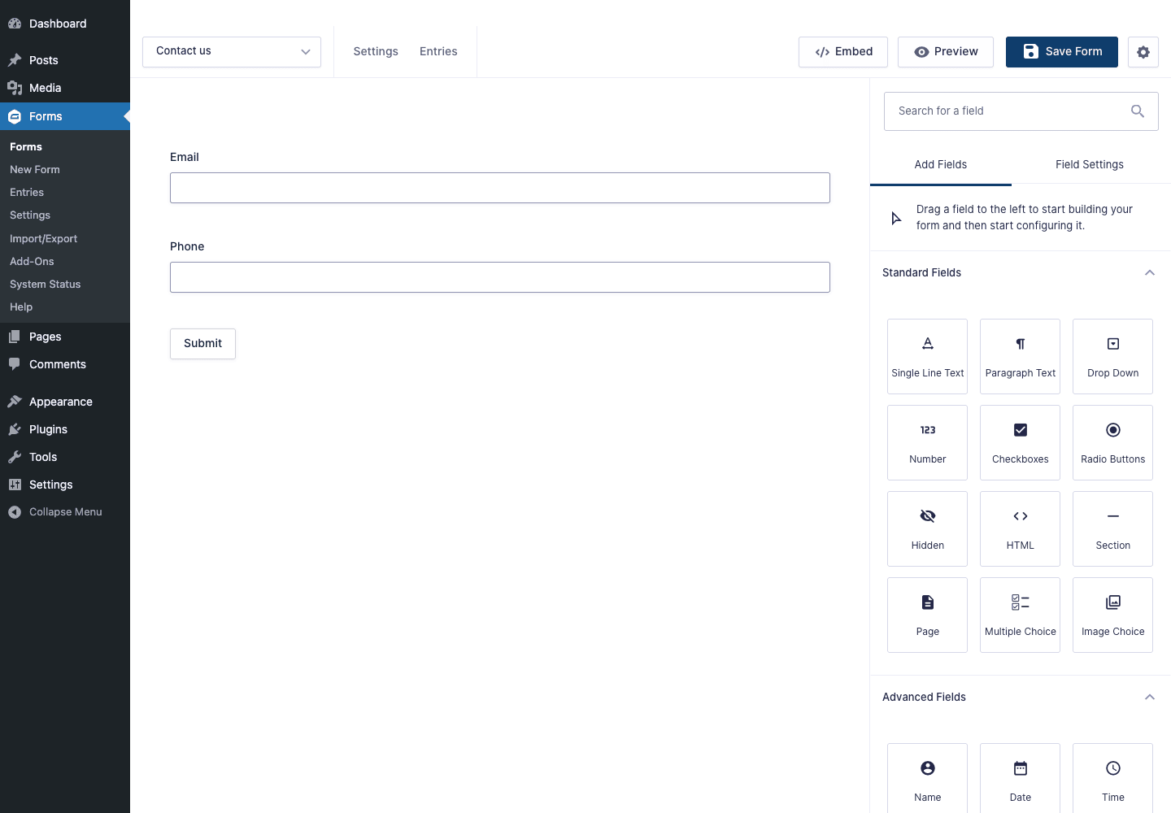Add an HTML field
This screenshot has width=1171, height=813.
coord(1020,528)
